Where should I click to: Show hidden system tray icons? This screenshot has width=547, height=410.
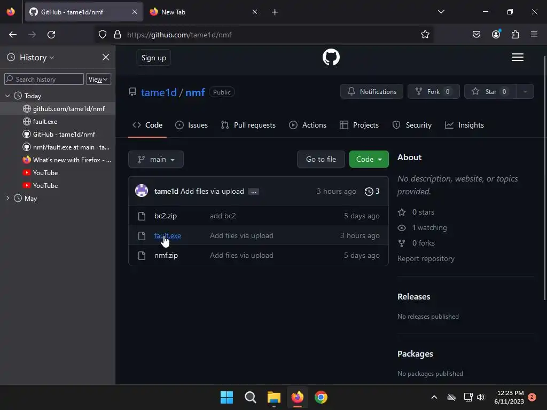(434, 397)
